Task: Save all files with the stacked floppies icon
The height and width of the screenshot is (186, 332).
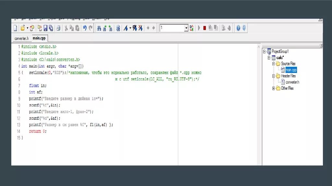Action: click(x=51, y=28)
